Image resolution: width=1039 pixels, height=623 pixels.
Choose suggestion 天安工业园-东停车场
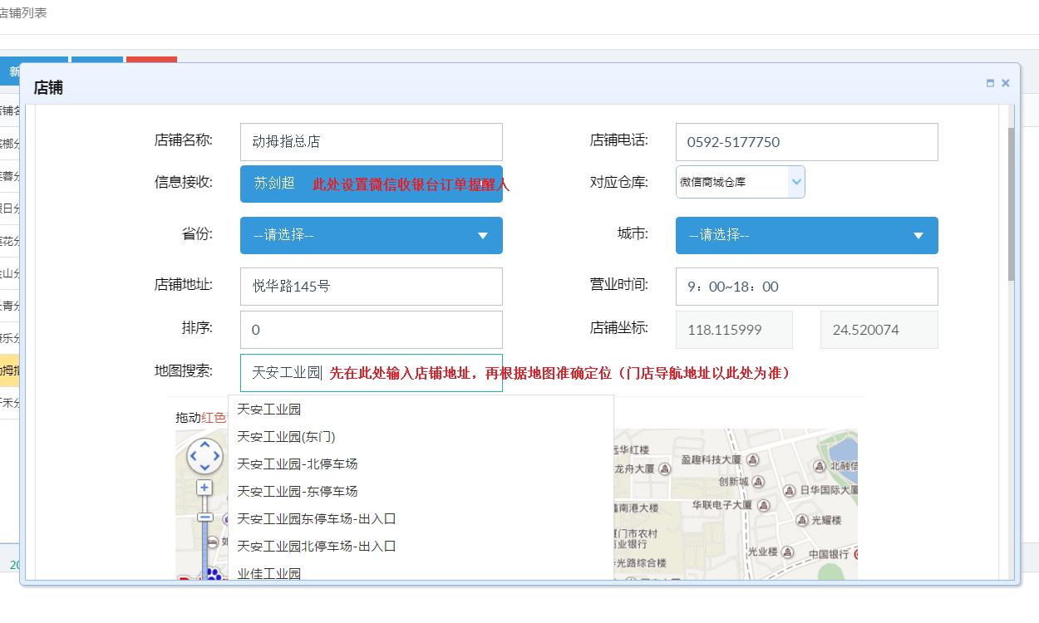pos(421,491)
